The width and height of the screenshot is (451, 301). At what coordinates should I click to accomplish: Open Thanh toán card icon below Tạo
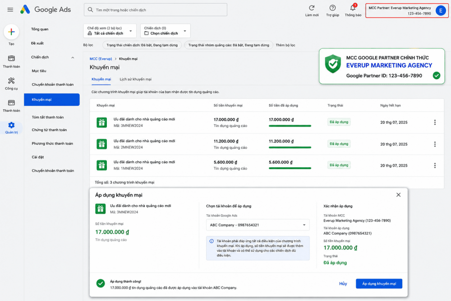coord(11,59)
